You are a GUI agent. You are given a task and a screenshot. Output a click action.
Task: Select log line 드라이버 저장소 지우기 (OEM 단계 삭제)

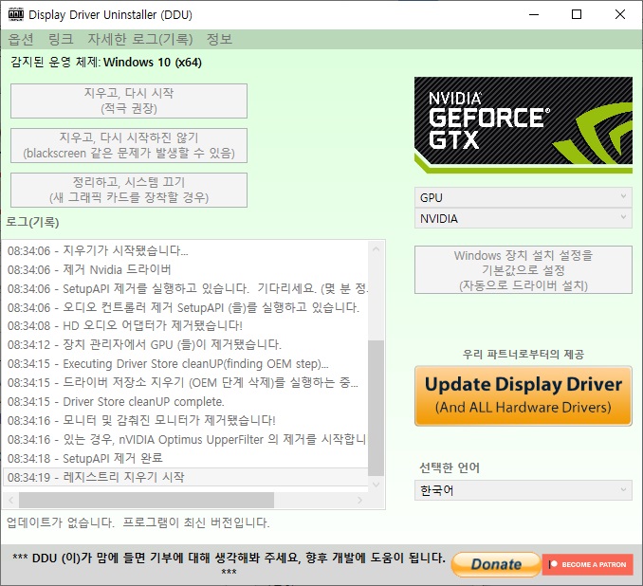pyautogui.click(x=186, y=382)
